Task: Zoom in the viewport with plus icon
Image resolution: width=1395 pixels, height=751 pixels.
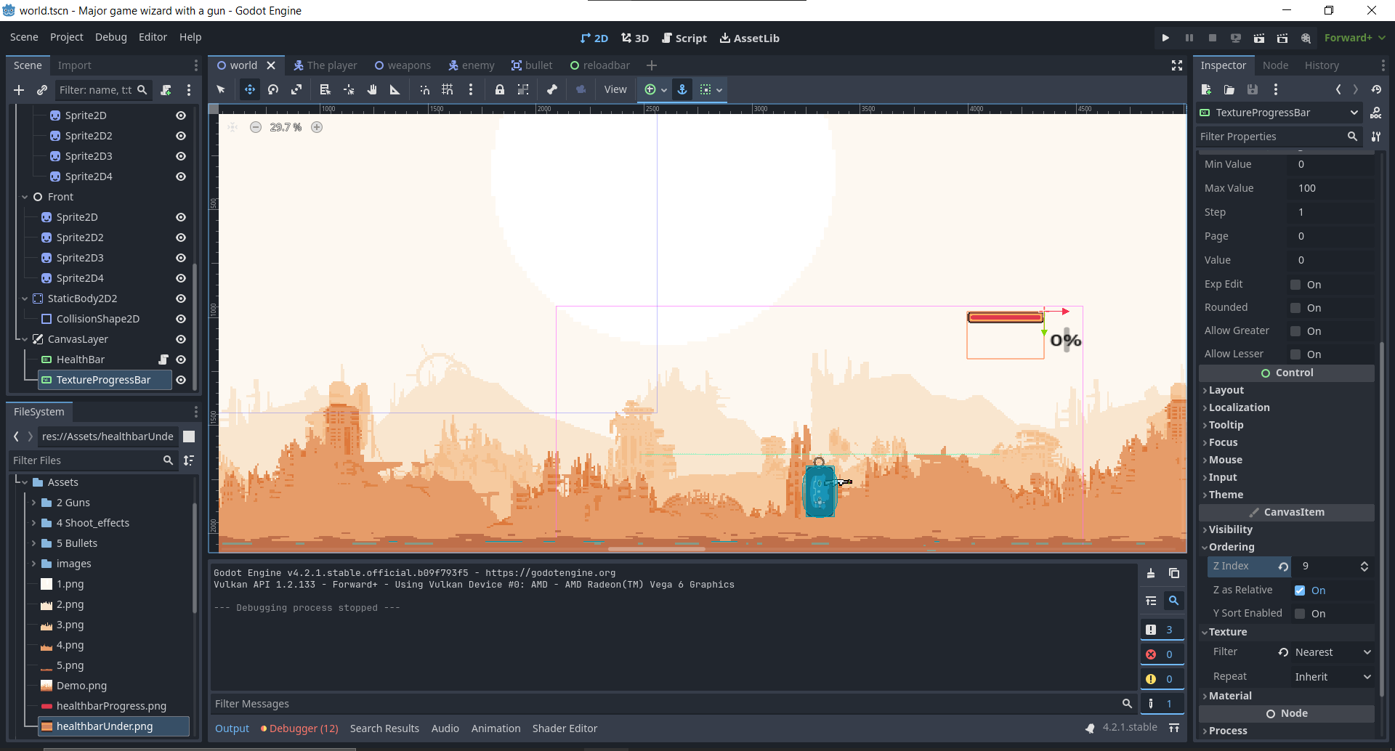Action: pos(317,127)
